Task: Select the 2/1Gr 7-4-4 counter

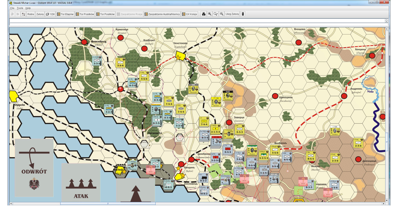Action: tap(181, 109)
